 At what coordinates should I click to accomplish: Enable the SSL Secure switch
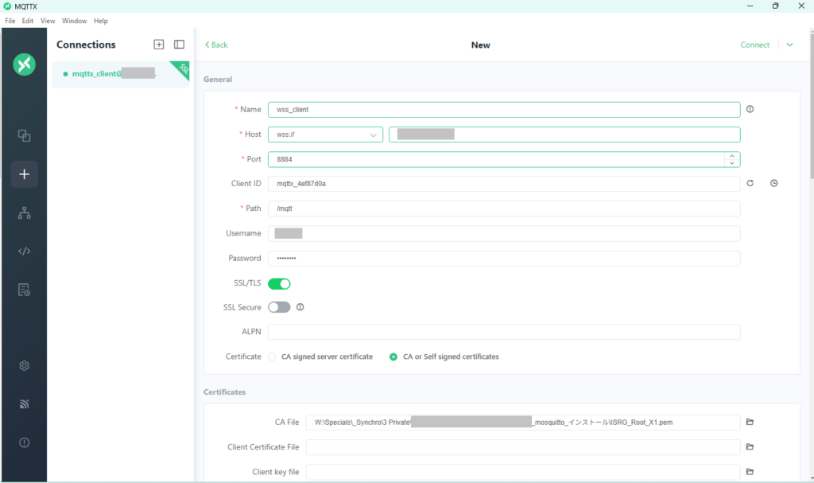279,307
